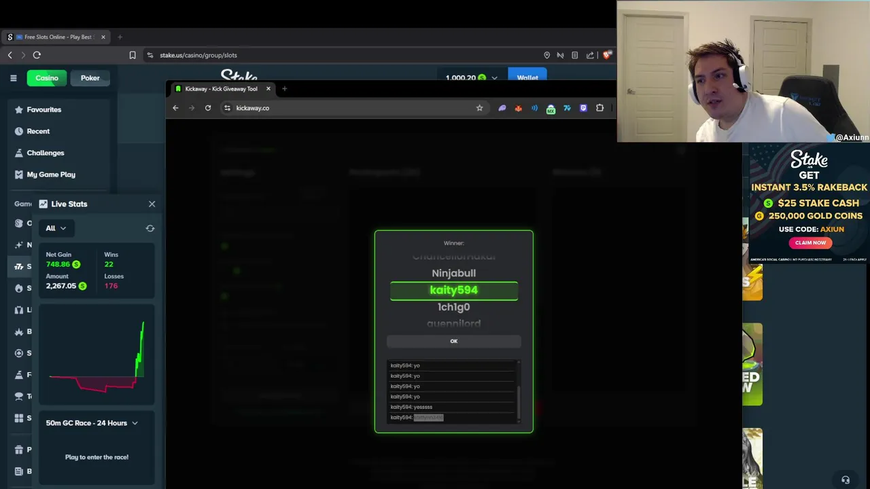Image resolution: width=870 pixels, height=489 pixels.
Task: Open Challenges in the sidebar
Action: (46, 153)
